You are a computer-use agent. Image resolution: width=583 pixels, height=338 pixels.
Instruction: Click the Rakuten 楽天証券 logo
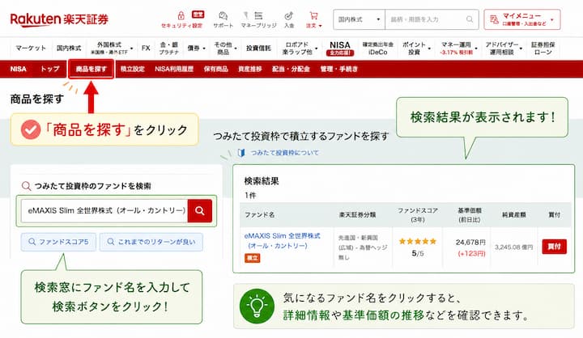pyautogui.click(x=59, y=19)
